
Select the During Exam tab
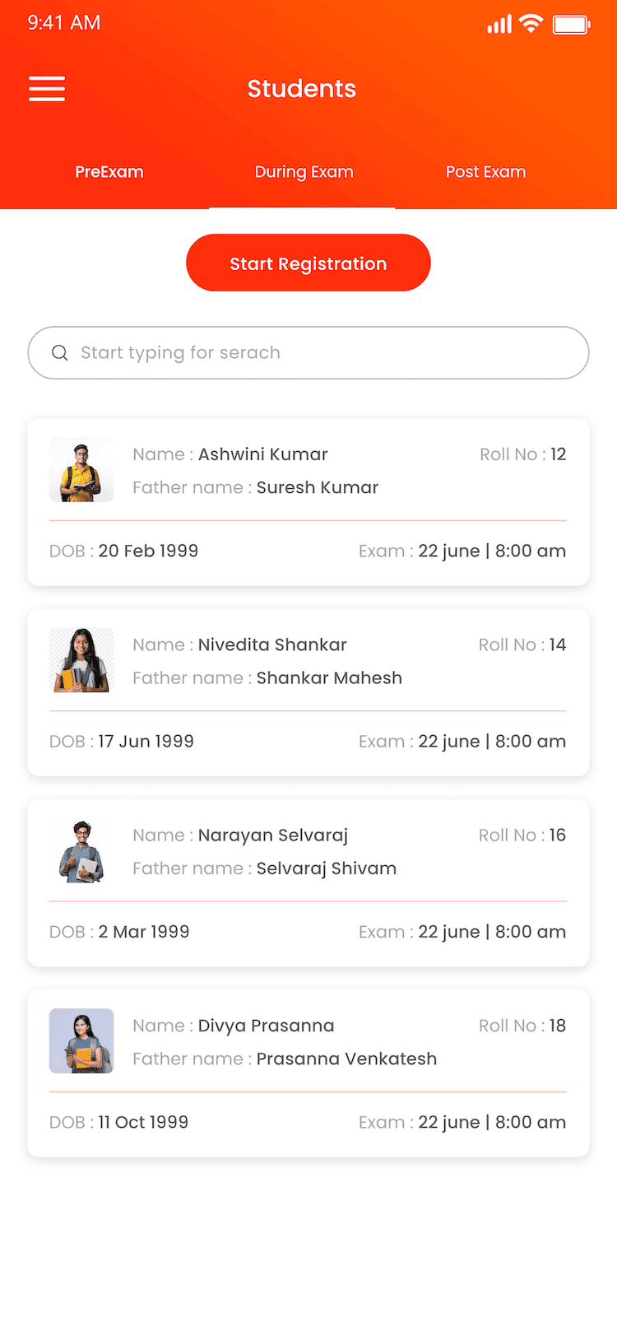click(x=304, y=172)
